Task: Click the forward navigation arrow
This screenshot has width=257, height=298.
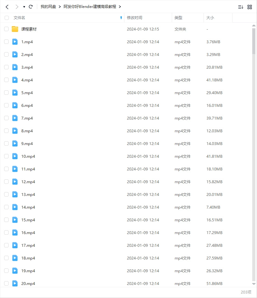Action: (17, 7)
